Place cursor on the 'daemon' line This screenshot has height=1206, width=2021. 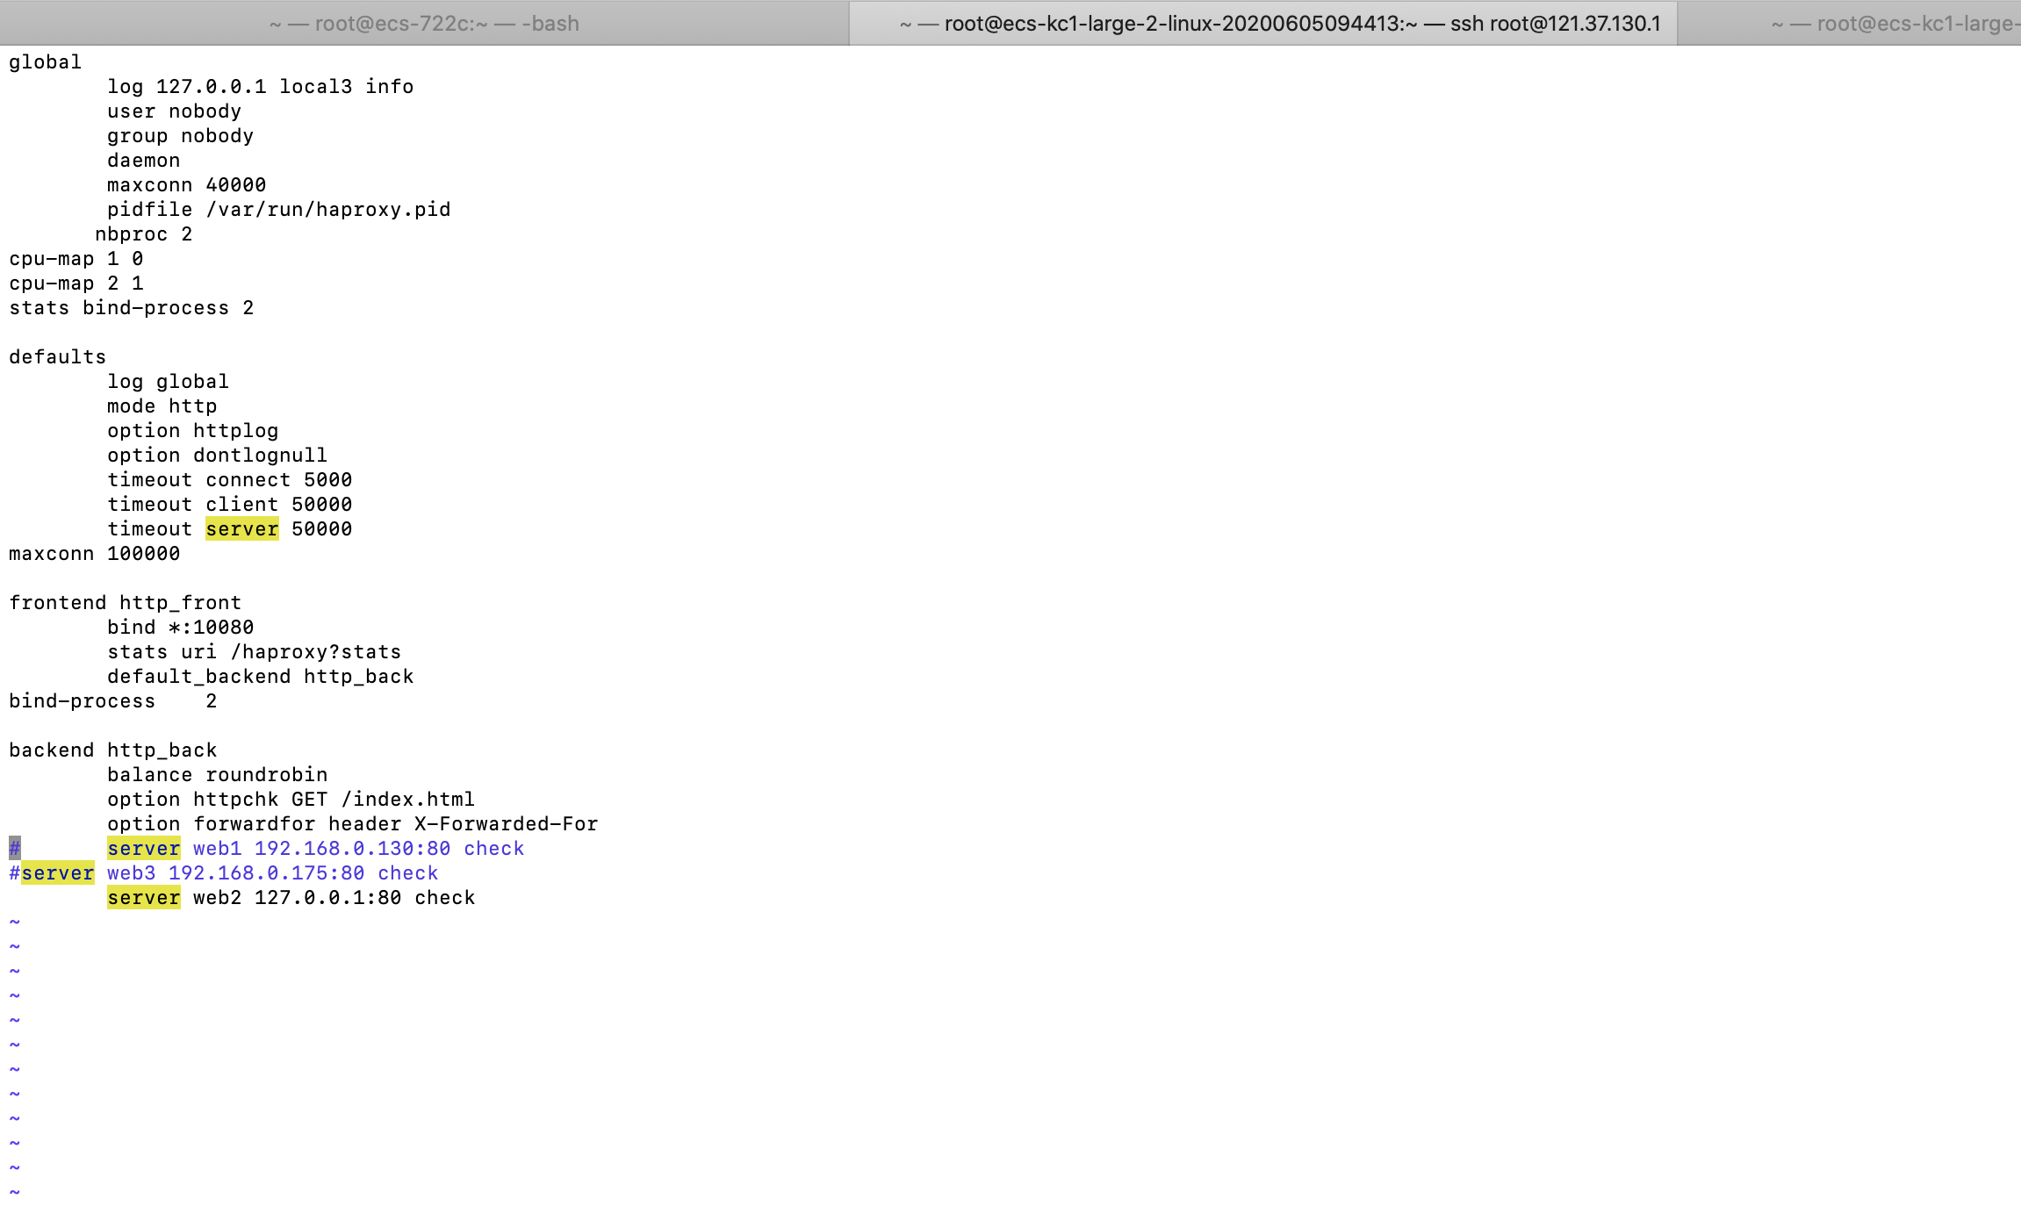(x=143, y=161)
